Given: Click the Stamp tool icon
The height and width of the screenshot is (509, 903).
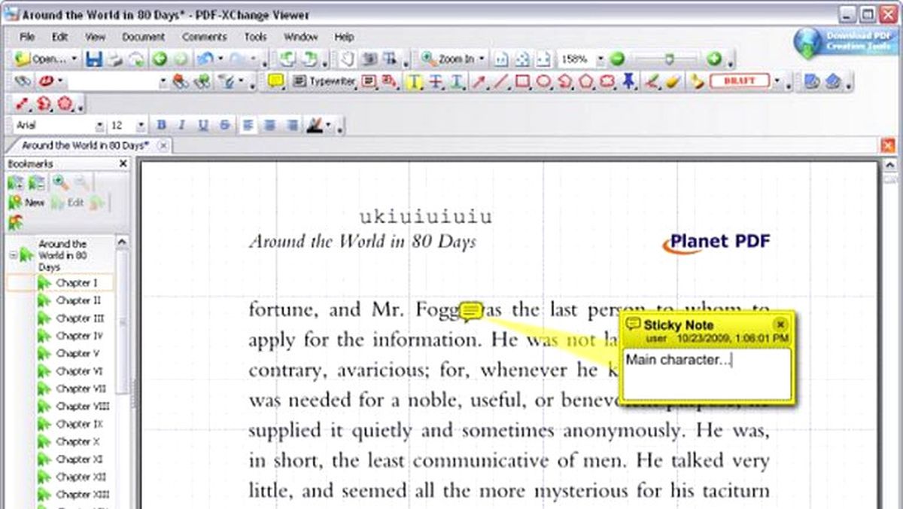Looking at the screenshot, I should (697, 81).
